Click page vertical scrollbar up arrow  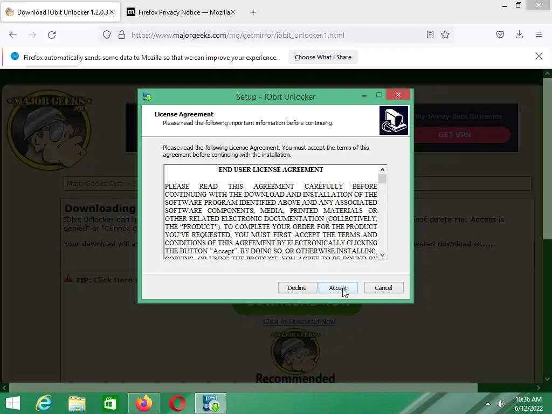click(547, 73)
